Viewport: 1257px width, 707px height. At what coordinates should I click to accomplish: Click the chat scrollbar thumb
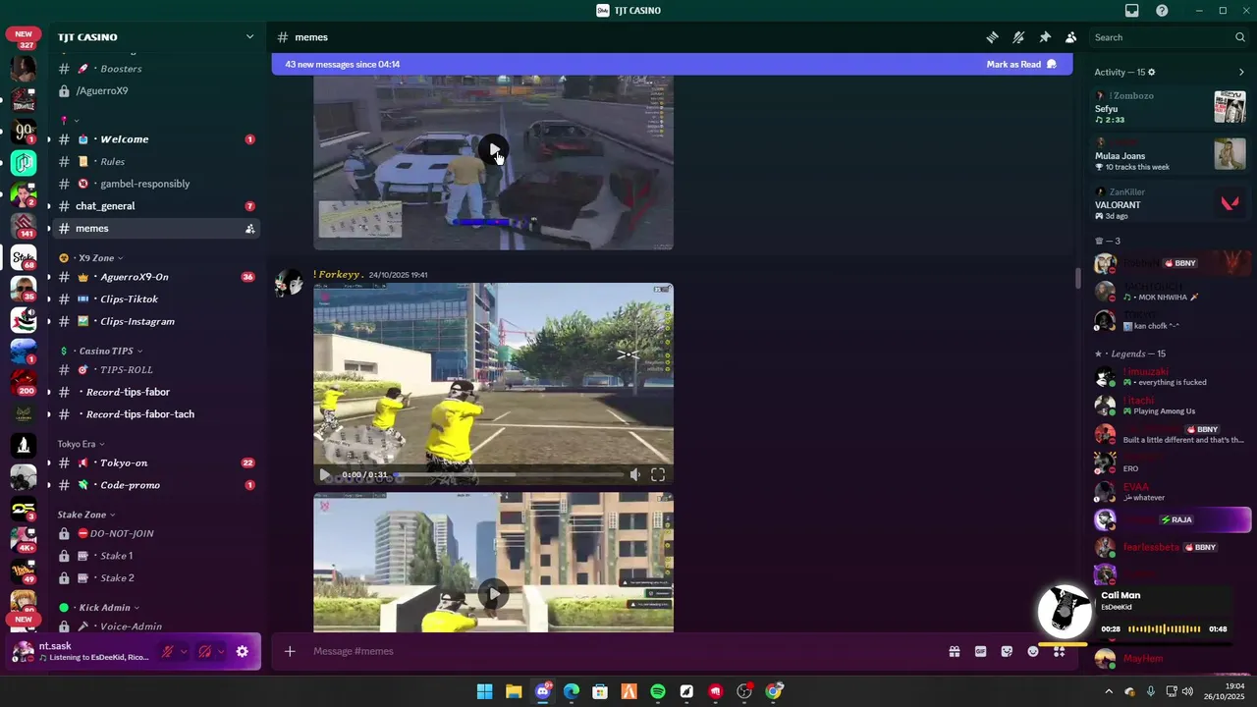tap(1077, 280)
